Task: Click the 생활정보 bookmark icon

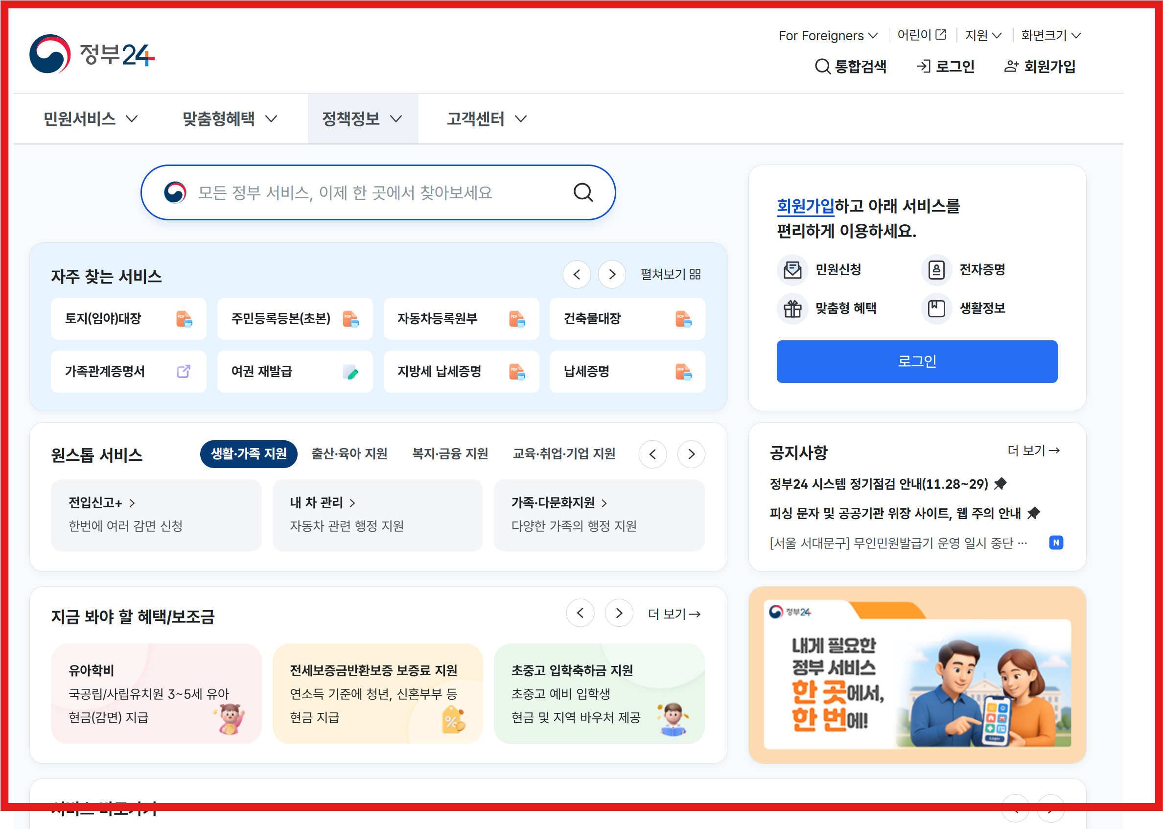Action: click(x=936, y=308)
